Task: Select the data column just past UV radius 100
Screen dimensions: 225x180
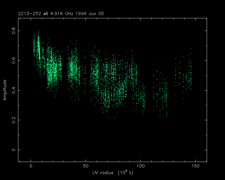Action: 143,98
